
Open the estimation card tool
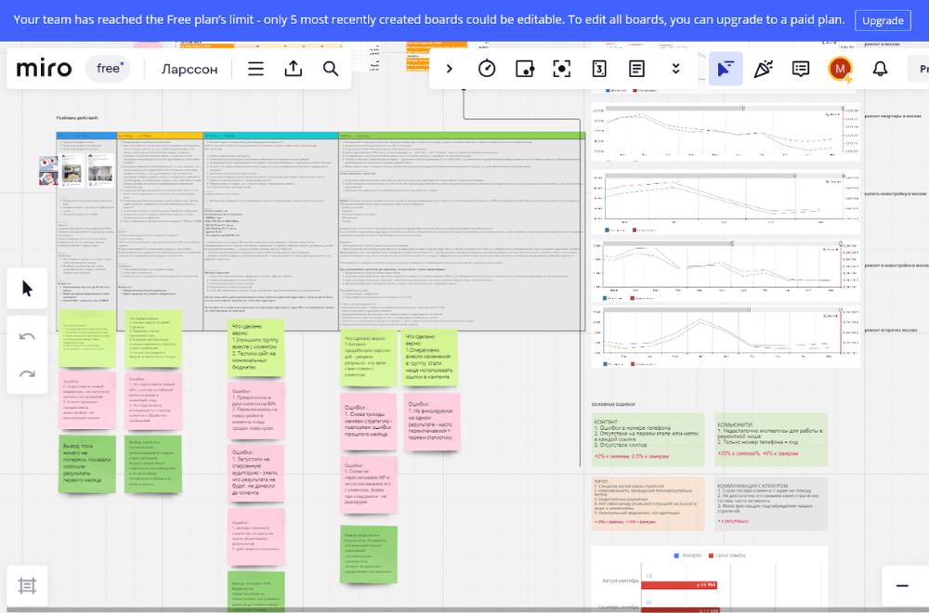click(599, 69)
